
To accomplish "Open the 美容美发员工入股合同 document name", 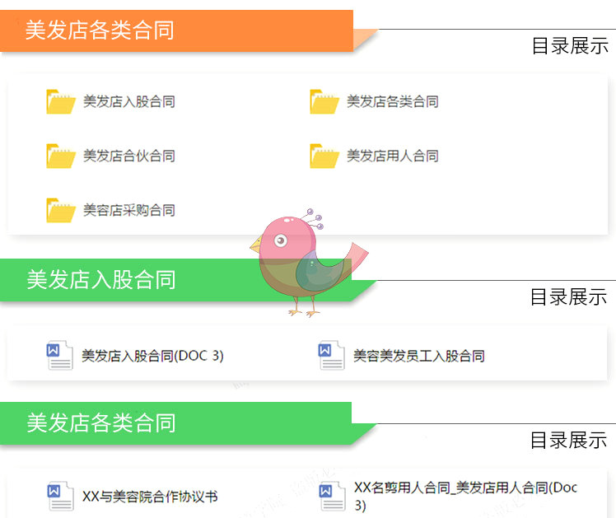I will point(419,356).
